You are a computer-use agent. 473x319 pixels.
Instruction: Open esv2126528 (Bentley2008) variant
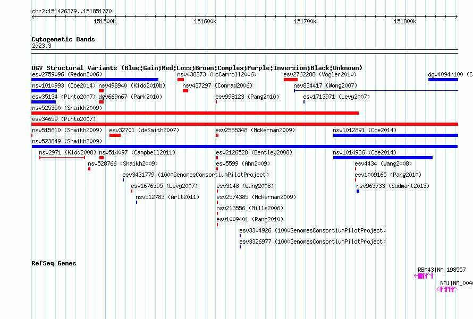point(254,152)
